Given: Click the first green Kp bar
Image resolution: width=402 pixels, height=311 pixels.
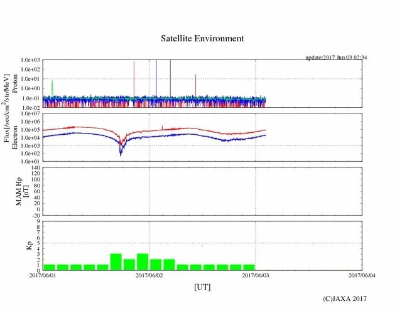Looking at the screenshot, I should click(x=48, y=267).
